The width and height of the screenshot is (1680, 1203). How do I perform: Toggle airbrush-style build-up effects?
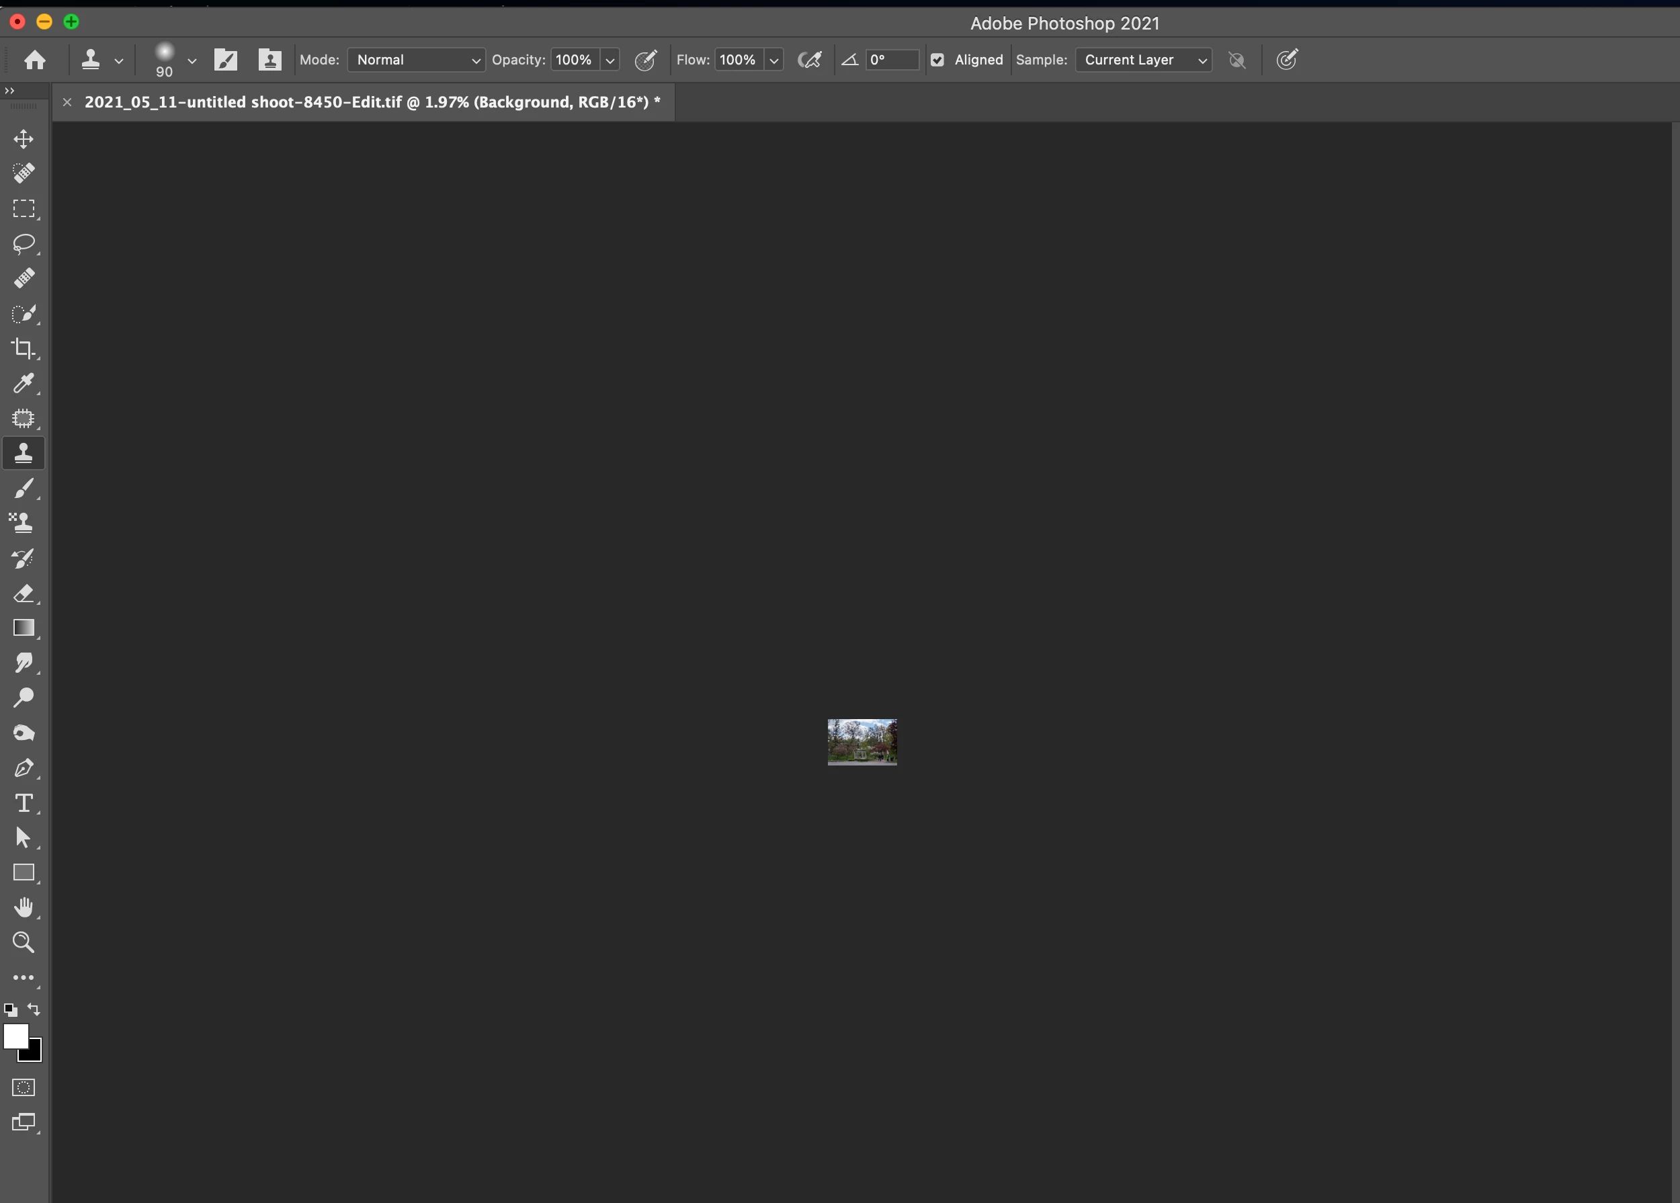pyautogui.click(x=809, y=60)
